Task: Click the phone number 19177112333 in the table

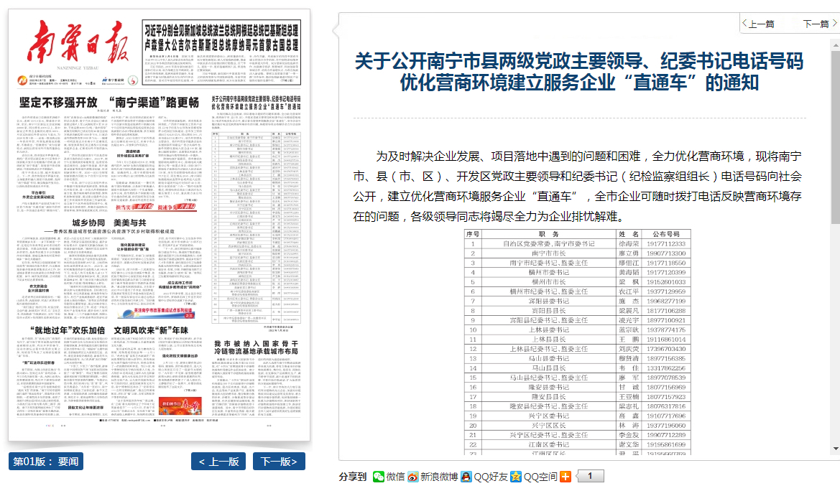Action: click(x=666, y=243)
